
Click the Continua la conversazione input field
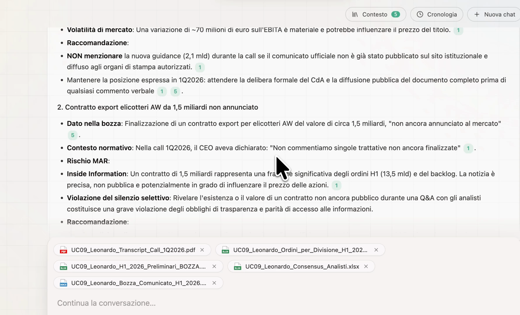click(x=283, y=303)
